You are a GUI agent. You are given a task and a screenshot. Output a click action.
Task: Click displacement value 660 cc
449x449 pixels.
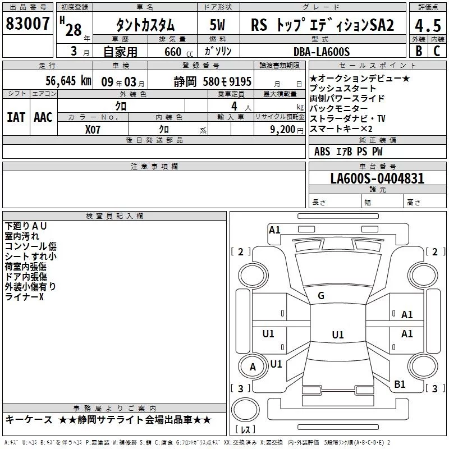pos(178,52)
